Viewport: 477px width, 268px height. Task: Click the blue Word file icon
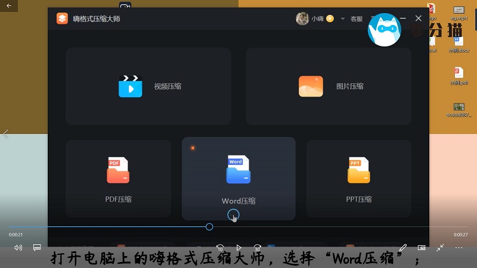[x=238, y=169]
